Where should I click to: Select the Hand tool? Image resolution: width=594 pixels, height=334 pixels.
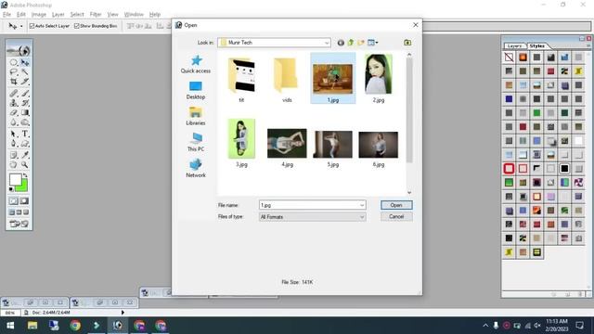[14, 165]
